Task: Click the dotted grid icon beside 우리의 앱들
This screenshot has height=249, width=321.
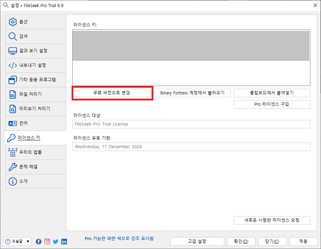Action: [13, 152]
